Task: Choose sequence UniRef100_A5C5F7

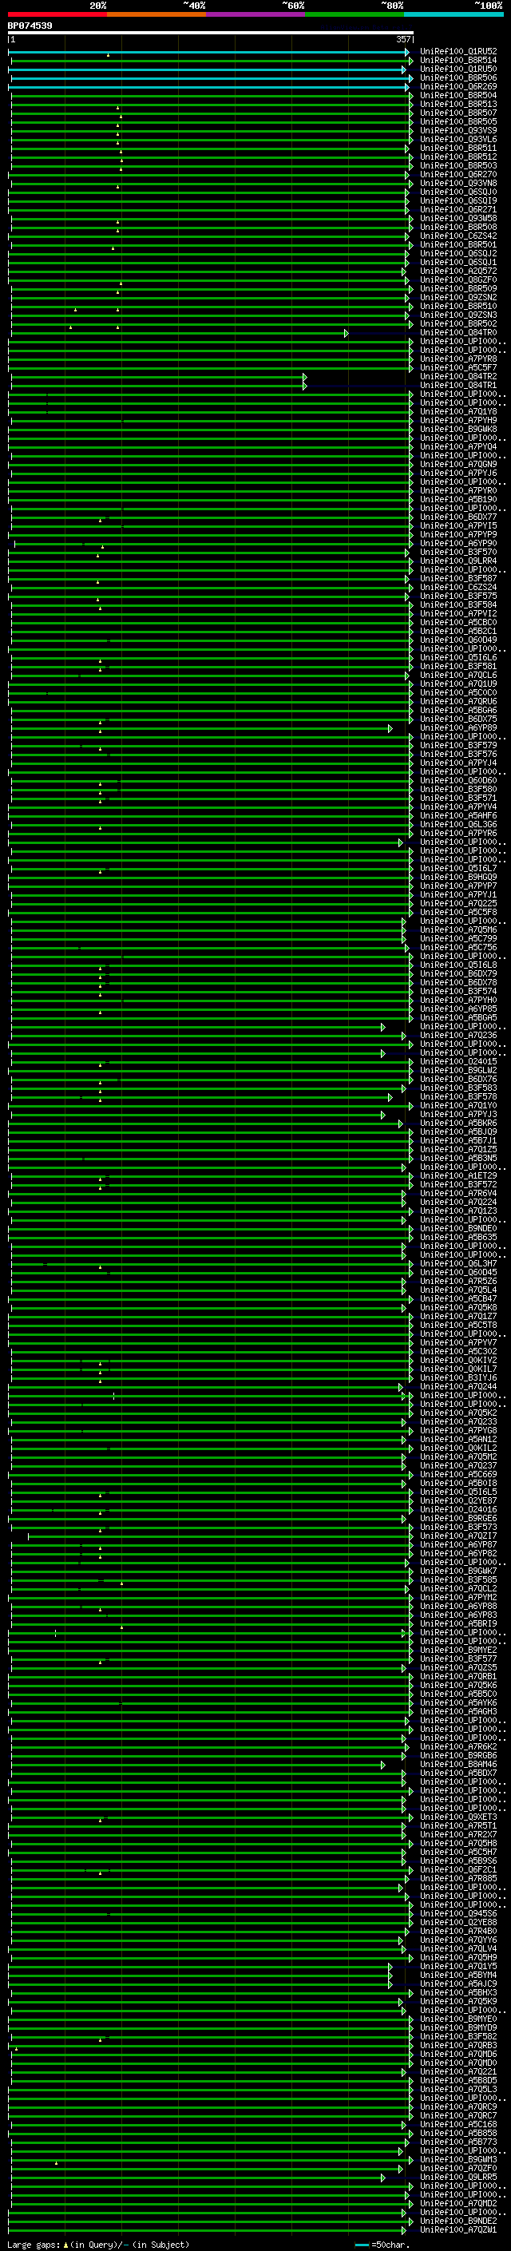Action: click(x=458, y=368)
